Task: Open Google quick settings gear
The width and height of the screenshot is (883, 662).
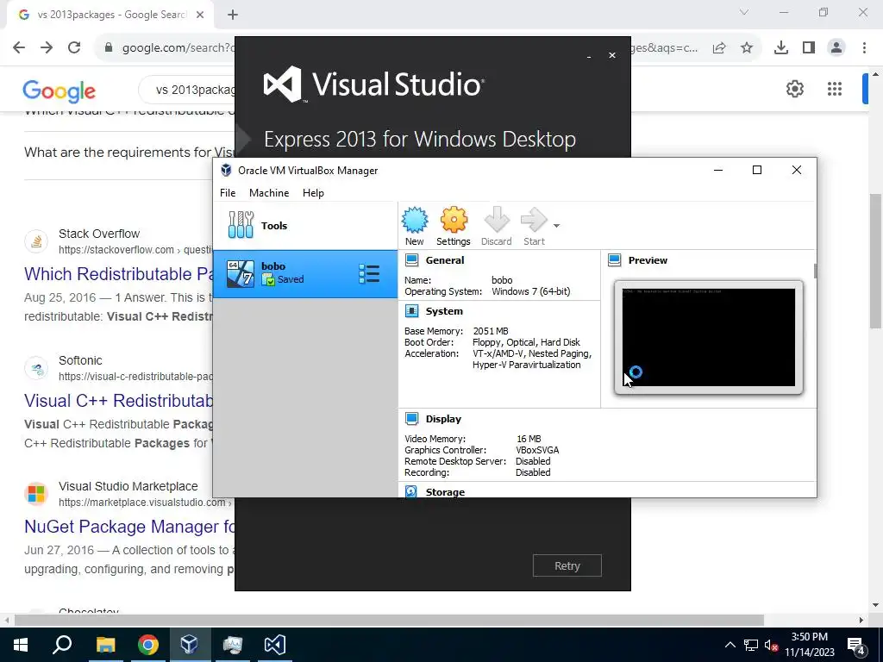Action: point(794,89)
